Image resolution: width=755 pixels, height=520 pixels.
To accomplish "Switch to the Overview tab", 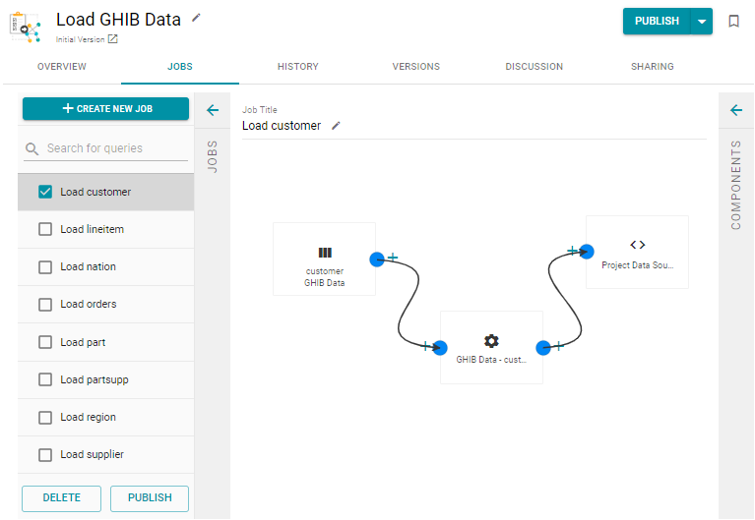I will click(x=62, y=67).
